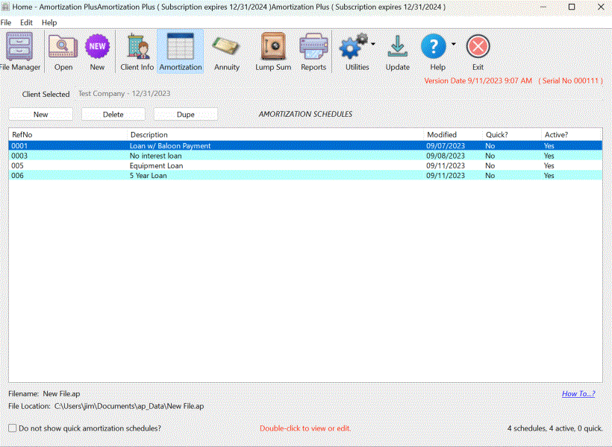Close the Amortization Plus window

[601, 7]
